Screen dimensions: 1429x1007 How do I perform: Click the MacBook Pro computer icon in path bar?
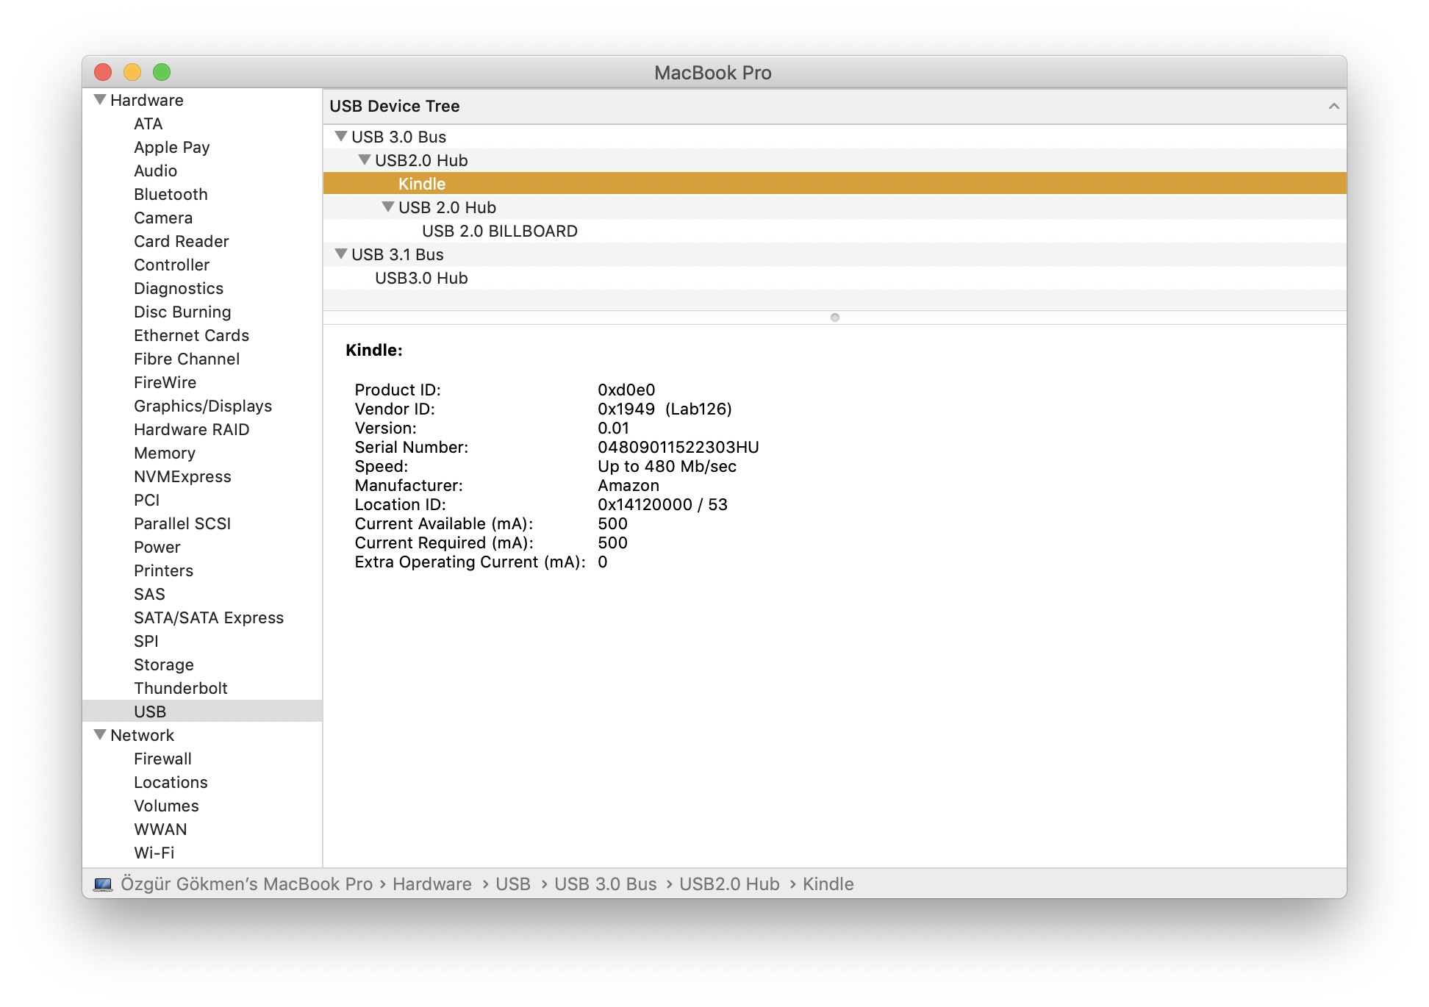coord(103,884)
